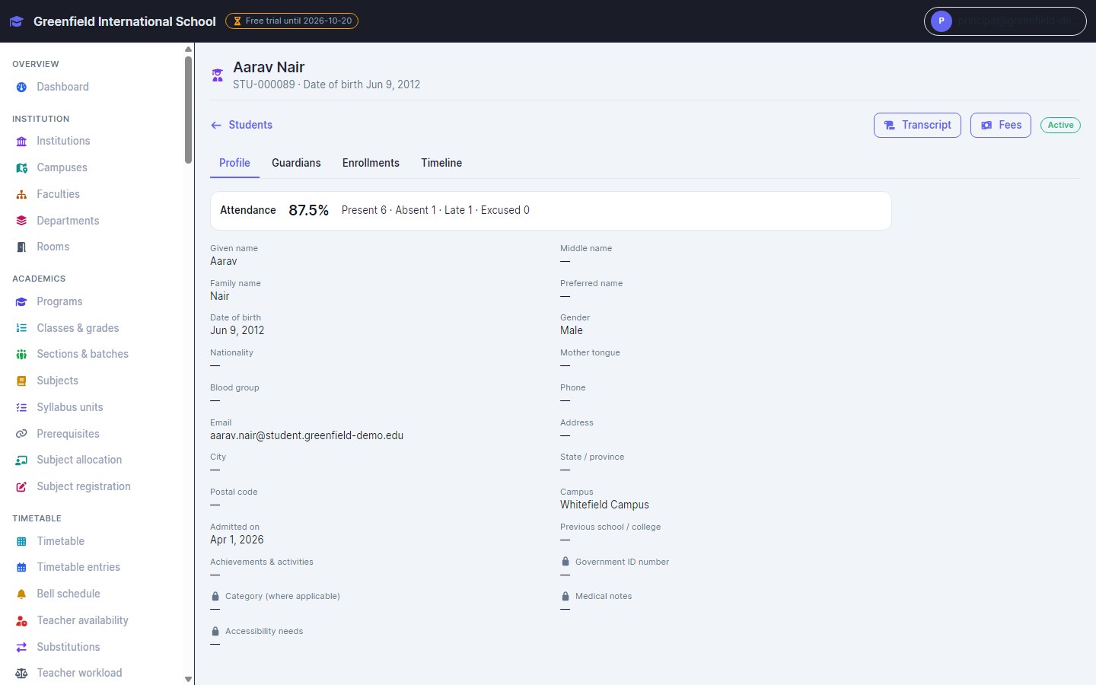Click the Bell schedule bell icon
The width and height of the screenshot is (1096, 685).
pos(21,594)
